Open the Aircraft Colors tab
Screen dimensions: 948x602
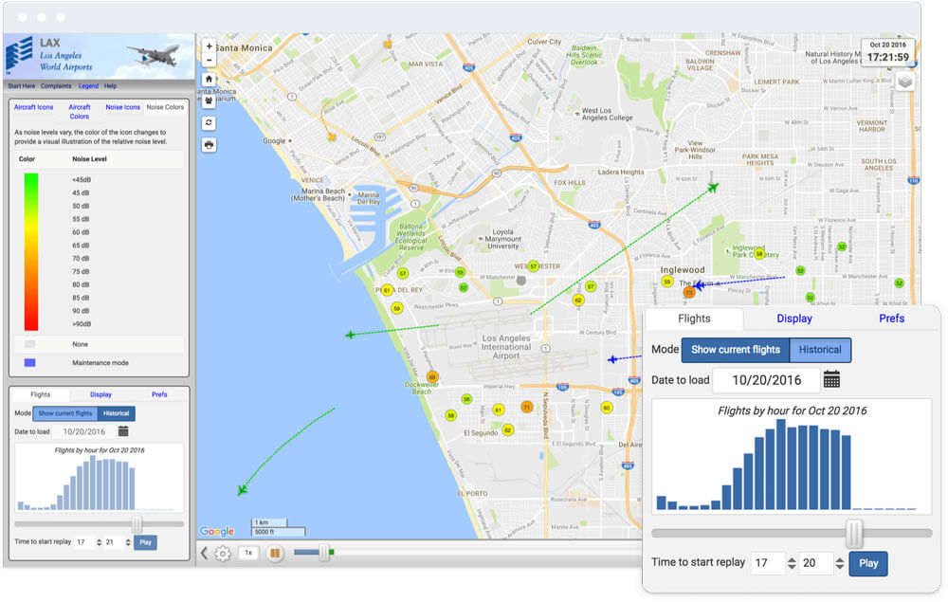[80, 111]
